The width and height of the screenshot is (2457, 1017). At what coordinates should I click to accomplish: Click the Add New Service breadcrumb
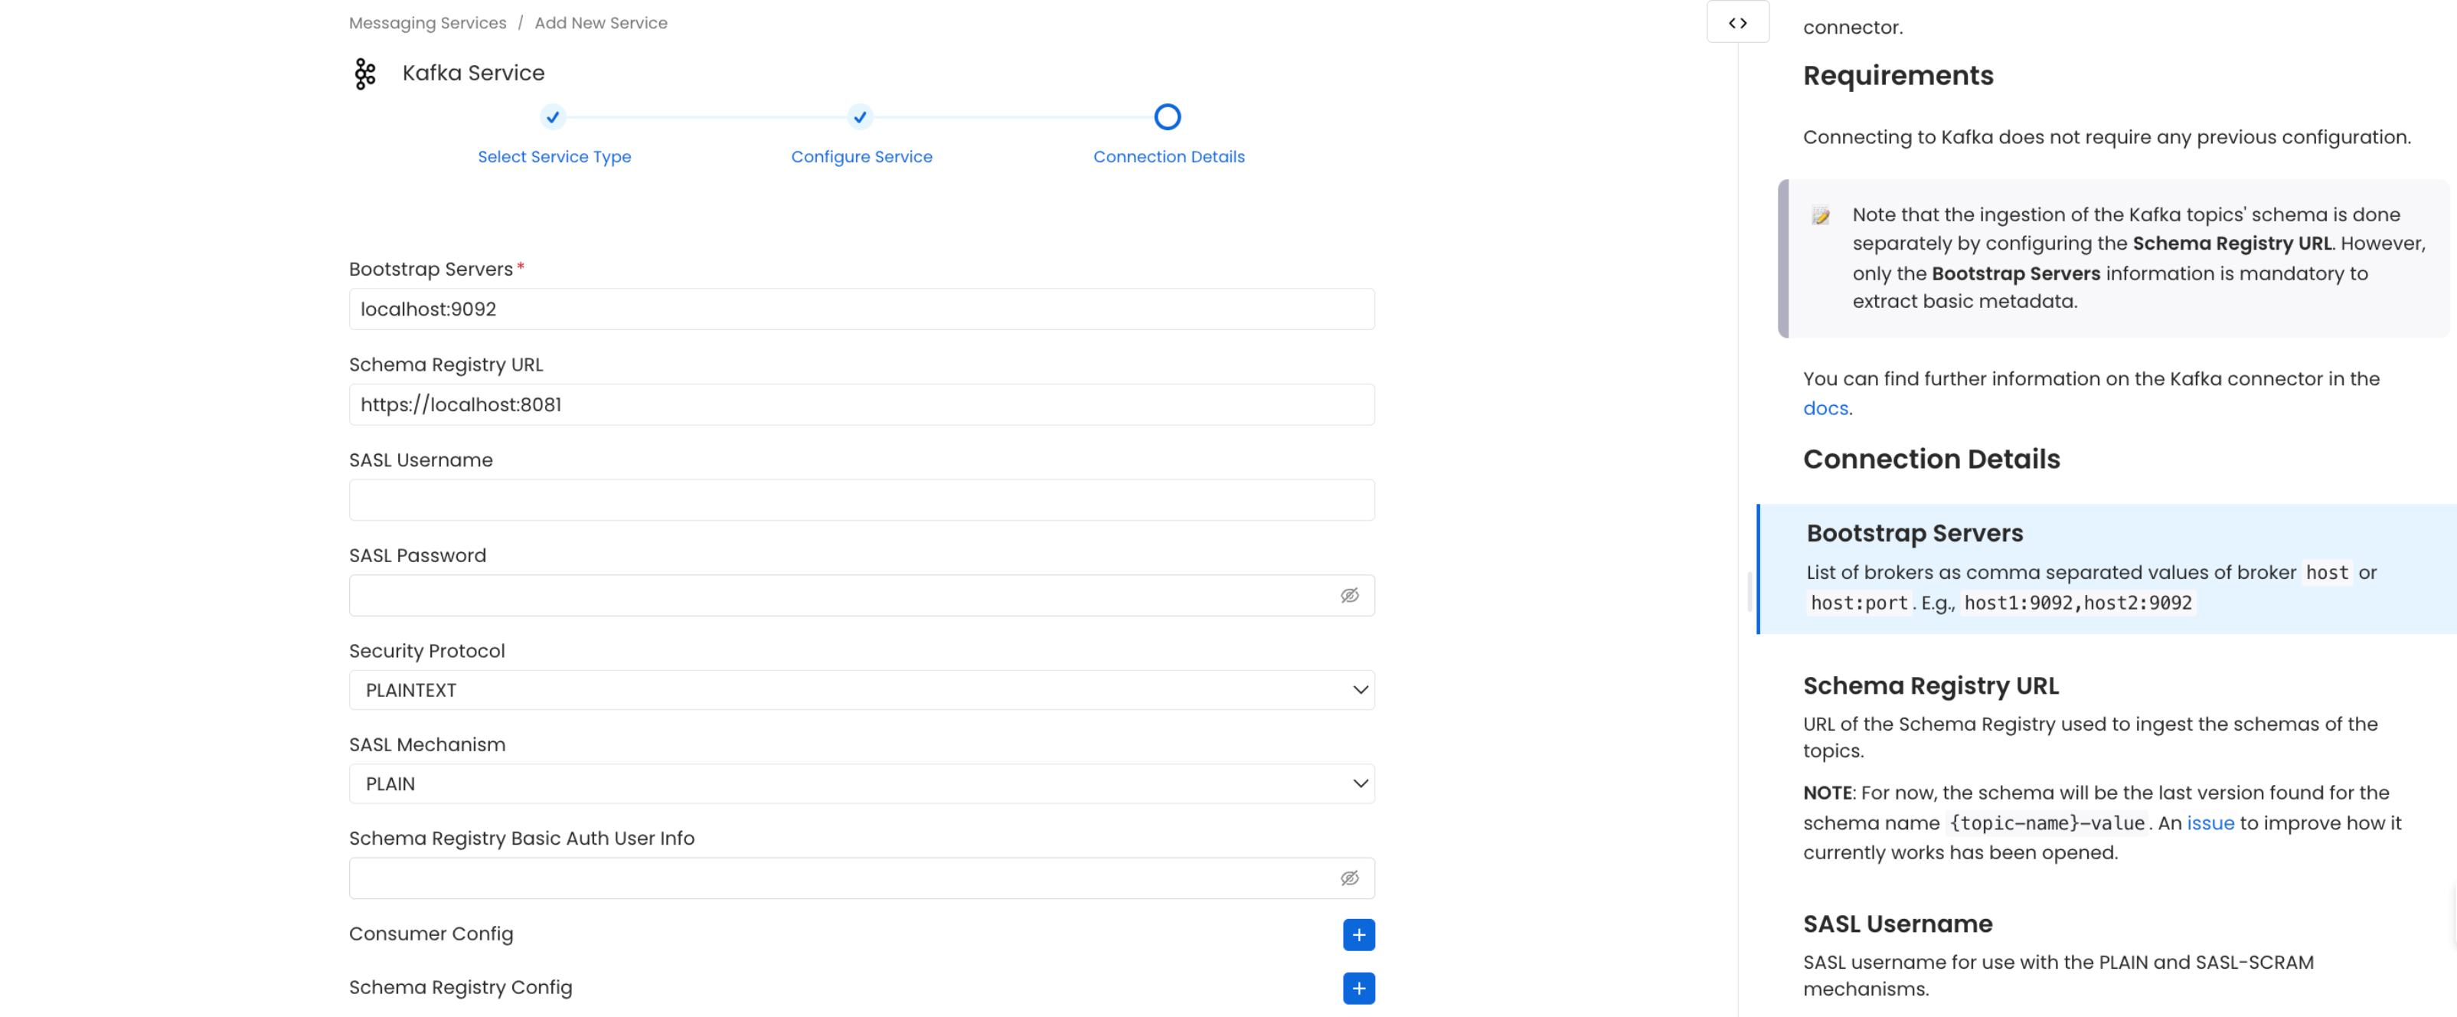click(x=600, y=22)
